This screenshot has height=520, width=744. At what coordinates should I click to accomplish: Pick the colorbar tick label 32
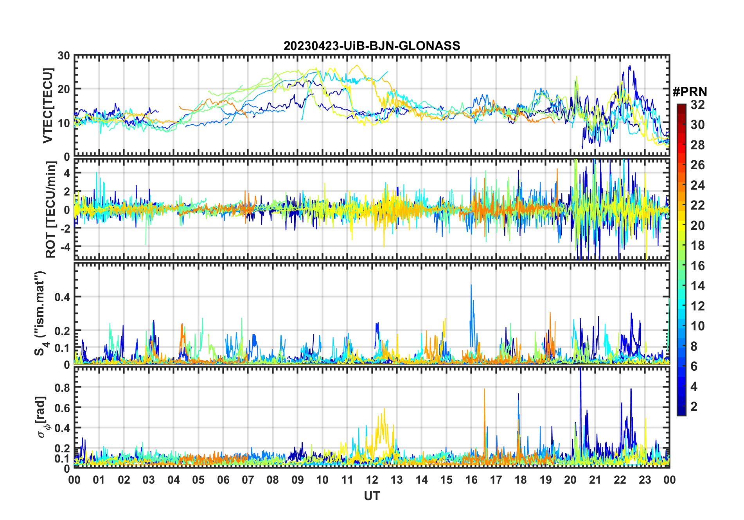(x=697, y=105)
